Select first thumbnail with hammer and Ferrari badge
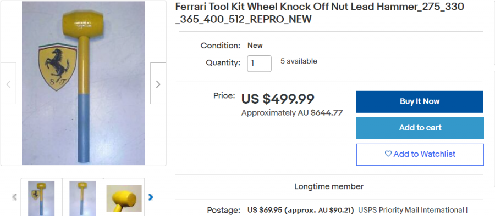Image resolution: width=495 pixels, height=216 pixels. [x=41, y=198]
